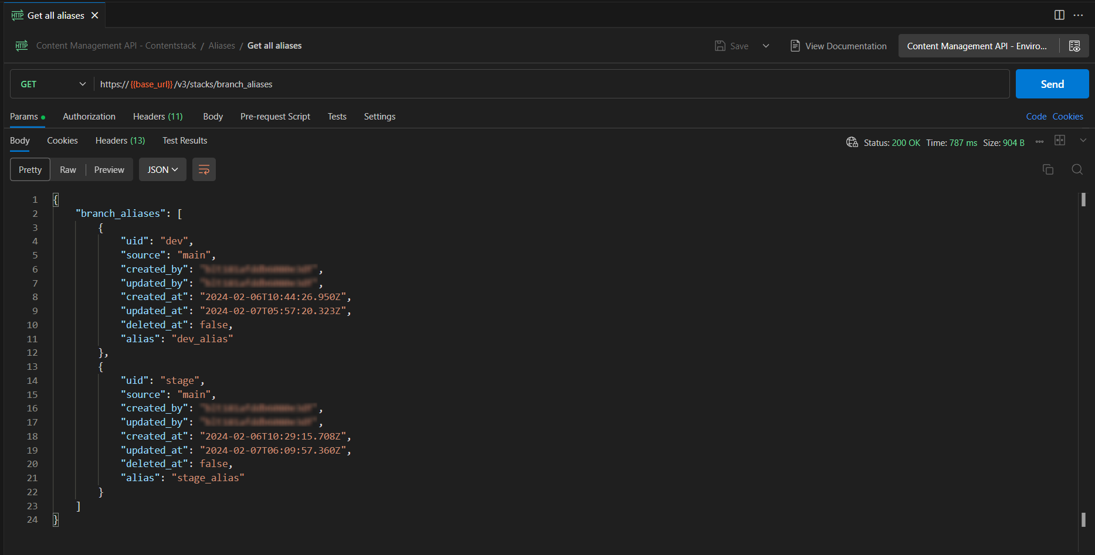Click the Cookies link at right

tap(1067, 117)
